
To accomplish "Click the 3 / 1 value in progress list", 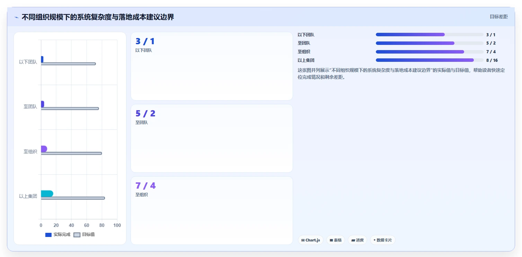I will tap(491, 35).
